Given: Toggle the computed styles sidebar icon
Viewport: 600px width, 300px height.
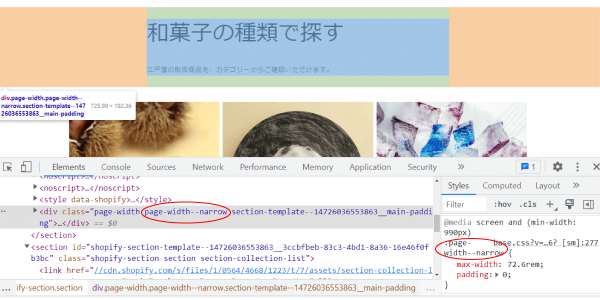Looking at the screenshot, I should tap(588, 204).
